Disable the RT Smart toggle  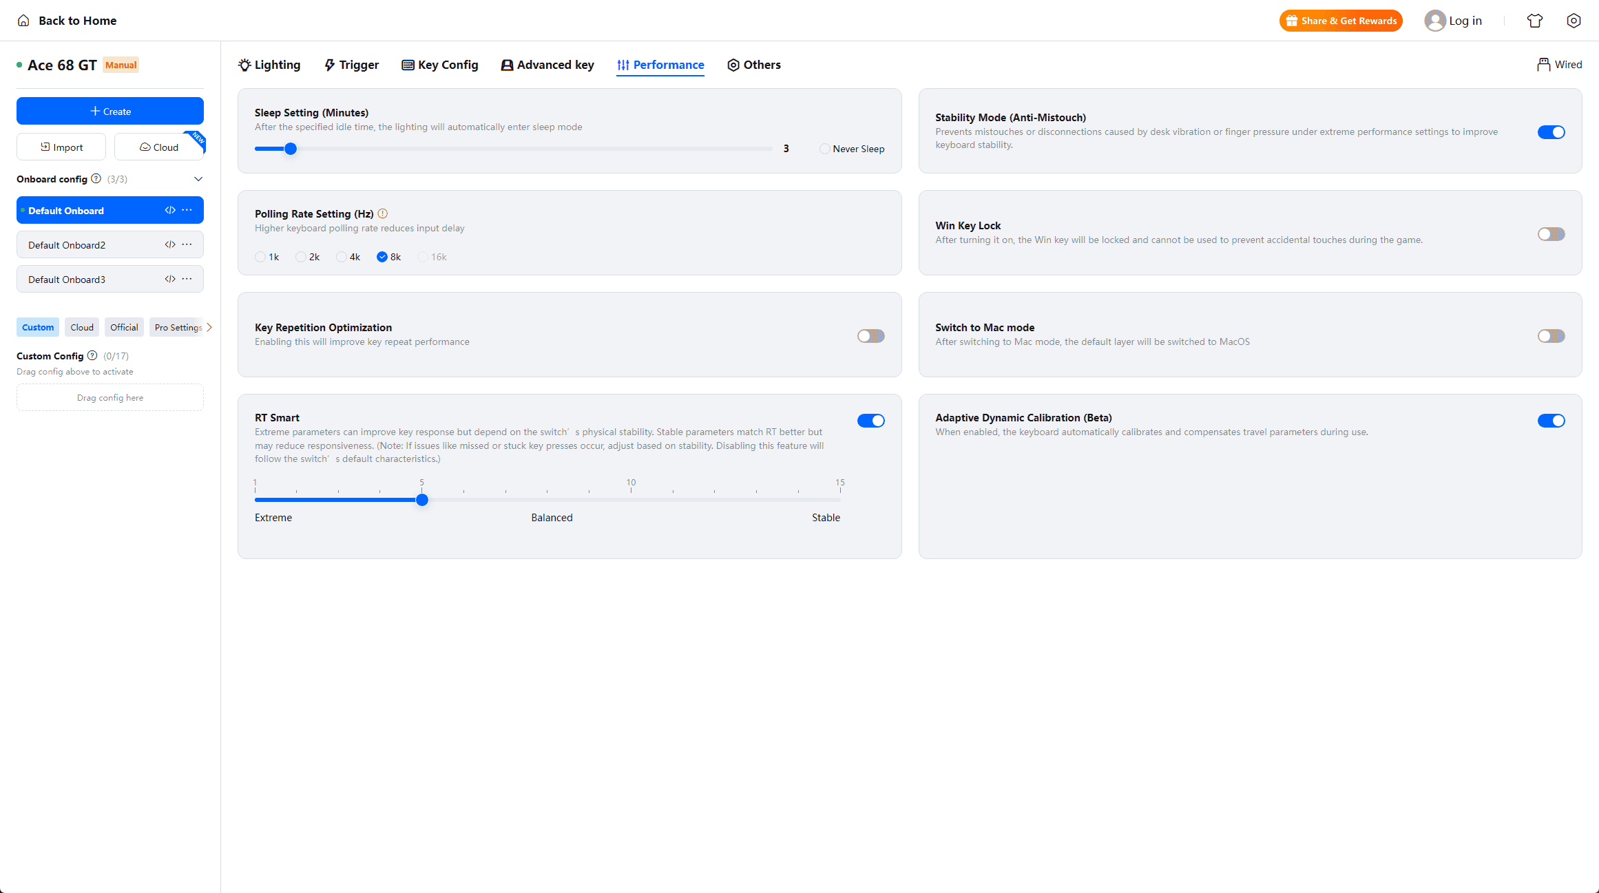(x=870, y=421)
